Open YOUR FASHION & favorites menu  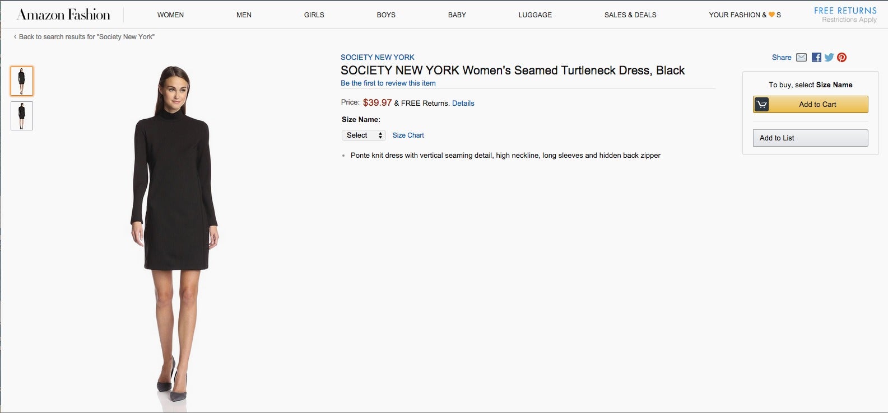[745, 15]
